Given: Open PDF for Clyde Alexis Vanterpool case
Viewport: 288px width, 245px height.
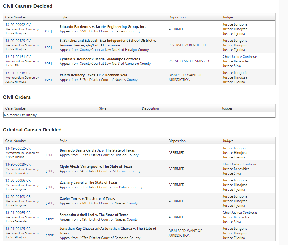Looking at the screenshot, I should (x=50, y=171).
